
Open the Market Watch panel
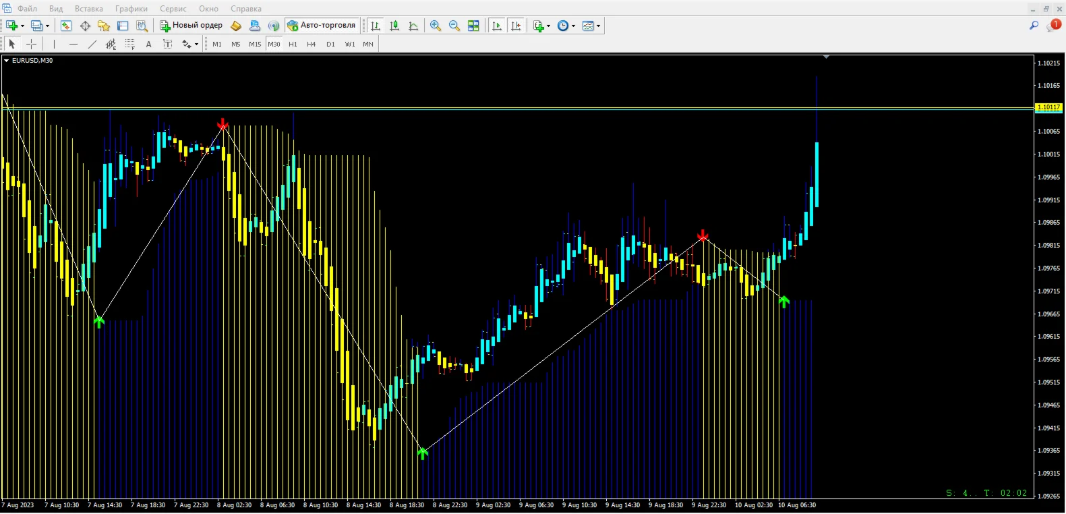[x=66, y=26]
